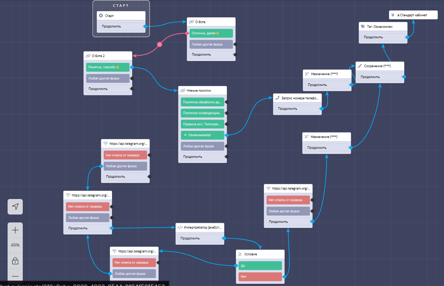Click the 49% zoom level indicator
444x286 pixels.
[15, 245]
